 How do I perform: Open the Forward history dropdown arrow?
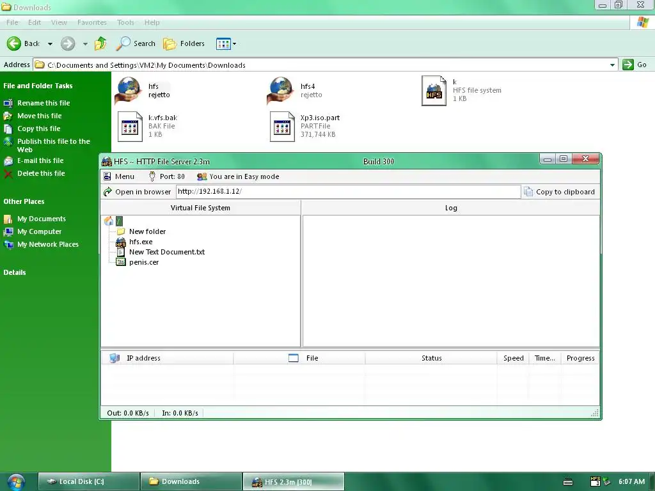pyautogui.click(x=85, y=43)
